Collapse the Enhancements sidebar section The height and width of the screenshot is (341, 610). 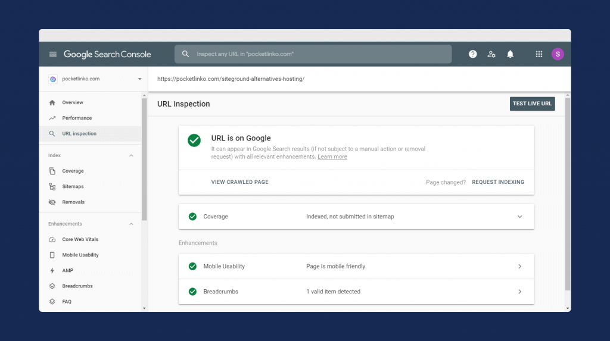tap(131, 224)
